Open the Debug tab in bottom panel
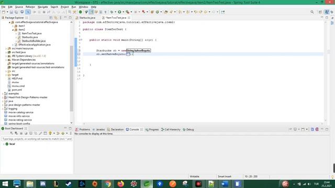335x188 pixels. (x=188, y=130)
